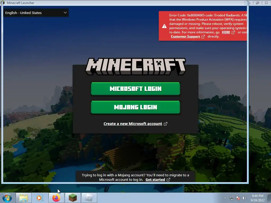Image resolution: width=271 pixels, height=203 pixels.
Task: Open the Action Center flag icon
Action: tap(238, 198)
